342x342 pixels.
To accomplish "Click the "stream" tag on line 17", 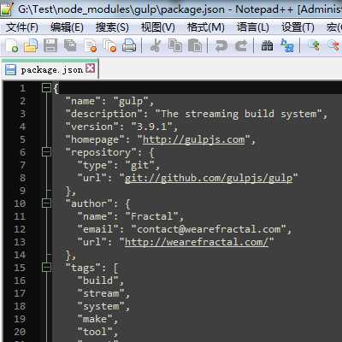I will (101, 293).
